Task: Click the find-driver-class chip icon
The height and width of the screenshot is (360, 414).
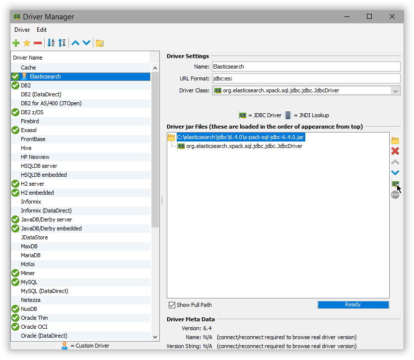Action: tap(395, 184)
